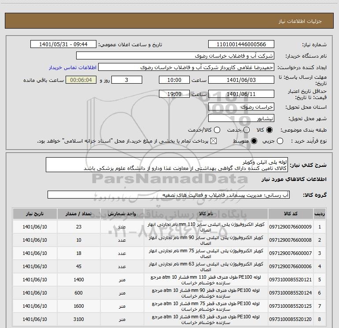
Task: Click the requester name field حمیدرضا غلامی
Action: [186, 67]
